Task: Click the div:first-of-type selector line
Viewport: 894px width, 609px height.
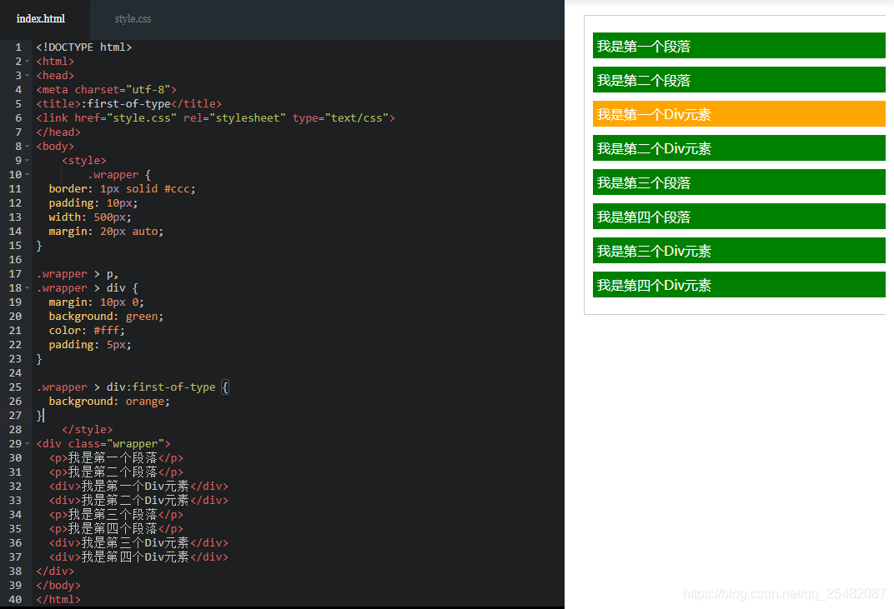Action: point(133,387)
